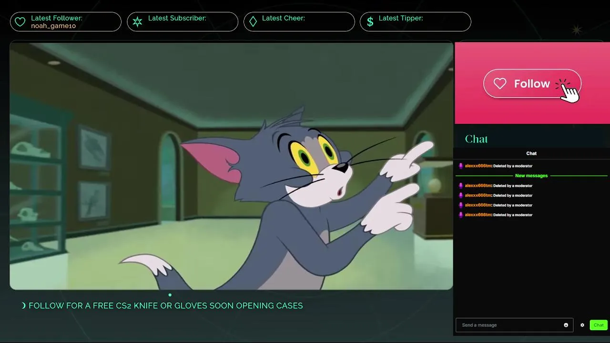Click the large Chat heading

[477, 139]
